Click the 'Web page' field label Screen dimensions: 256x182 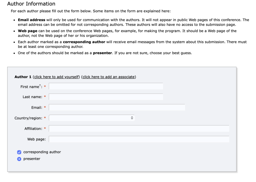[x=36, y=139]
